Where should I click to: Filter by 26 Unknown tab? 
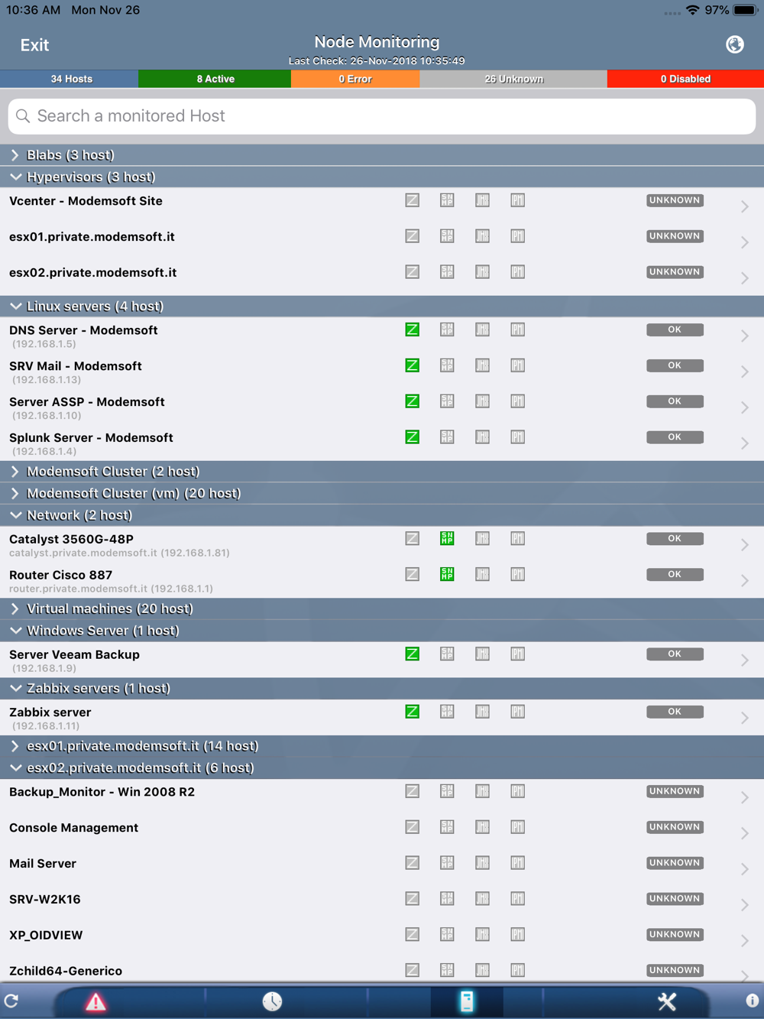click(513, 79)
